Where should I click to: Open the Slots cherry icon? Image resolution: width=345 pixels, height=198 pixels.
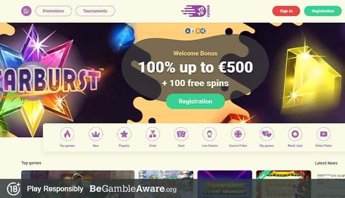tap(153, 134)
